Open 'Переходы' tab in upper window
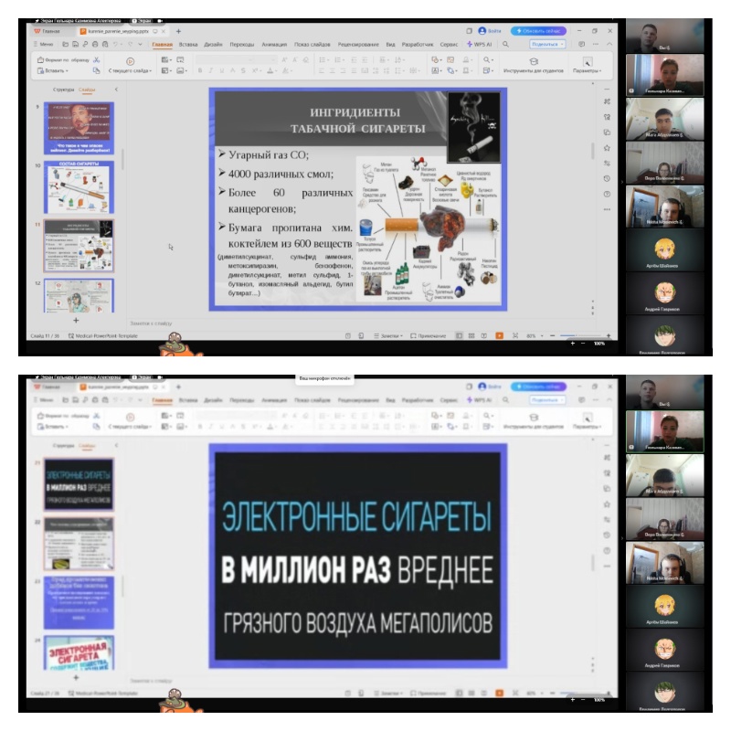The image size is (731, 731). click(242, 44)
